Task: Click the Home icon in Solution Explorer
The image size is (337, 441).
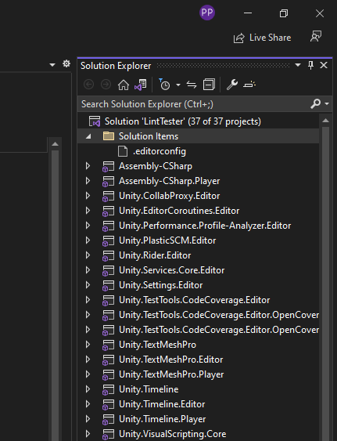Action: pyautogui.click(x=124, y=85)
